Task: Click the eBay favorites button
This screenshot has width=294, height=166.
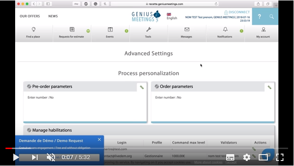Action: tap(76, 4)
